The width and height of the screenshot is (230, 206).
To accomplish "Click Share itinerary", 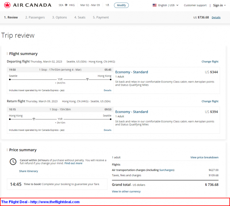I will pyautogui.click(x=28, y=171).
